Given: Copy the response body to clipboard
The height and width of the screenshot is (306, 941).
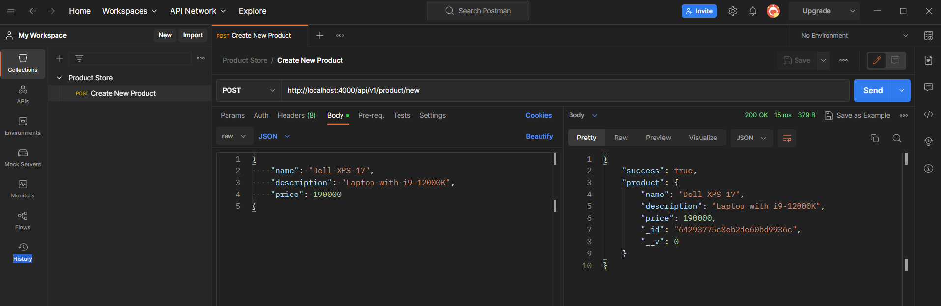Looking at the screenshot, I should coord(874,139).
